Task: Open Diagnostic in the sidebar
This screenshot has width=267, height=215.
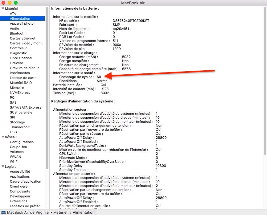Action: pyautogui.click(x=18, y=53)
